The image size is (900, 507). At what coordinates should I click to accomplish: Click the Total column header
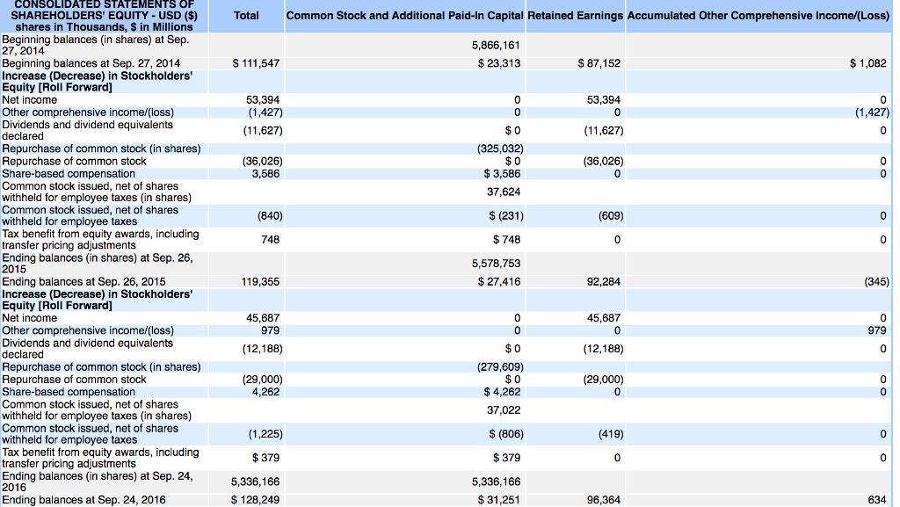[x=246, y=16]
